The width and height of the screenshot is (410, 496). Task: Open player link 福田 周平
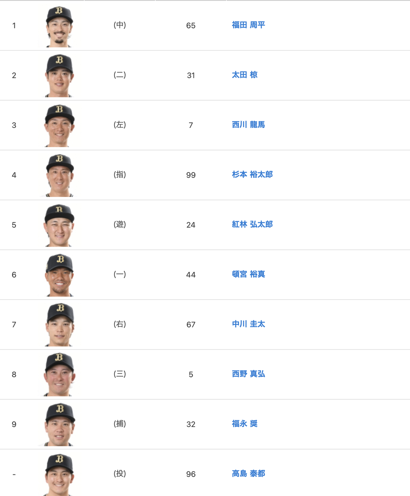248,25
